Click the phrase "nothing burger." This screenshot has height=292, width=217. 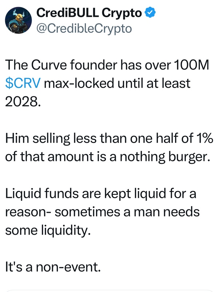[x=165, y=157]
